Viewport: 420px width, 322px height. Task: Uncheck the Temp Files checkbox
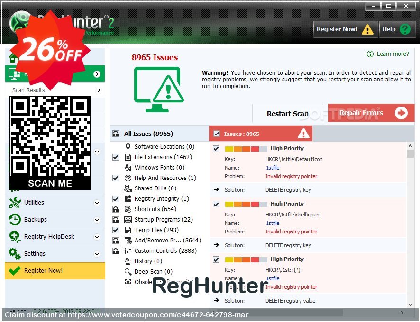(116, 230)
